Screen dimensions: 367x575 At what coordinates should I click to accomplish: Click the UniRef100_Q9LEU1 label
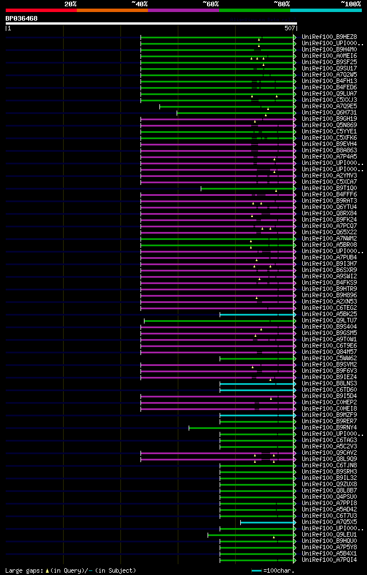pos(329,535)
